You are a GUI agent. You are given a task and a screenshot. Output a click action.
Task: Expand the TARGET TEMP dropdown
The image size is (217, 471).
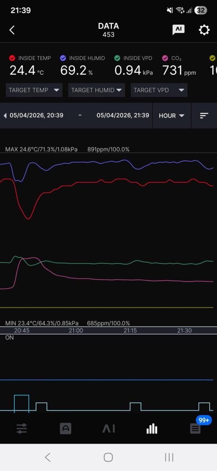pyautogui.click(x=34, y=90)
